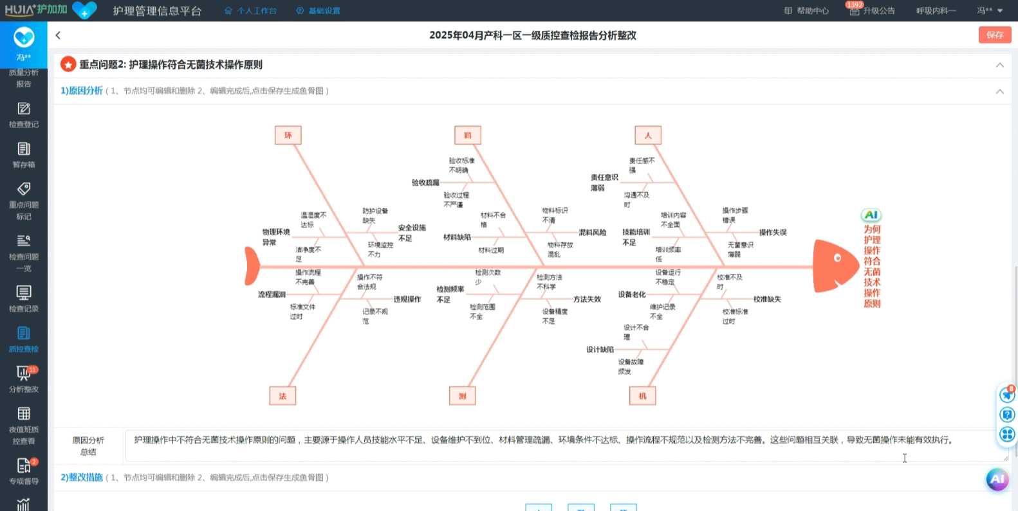Open the user account dropdown 冯**
Screen dimensions: 1018x511
pyautogui.click(x=989, y=11)
